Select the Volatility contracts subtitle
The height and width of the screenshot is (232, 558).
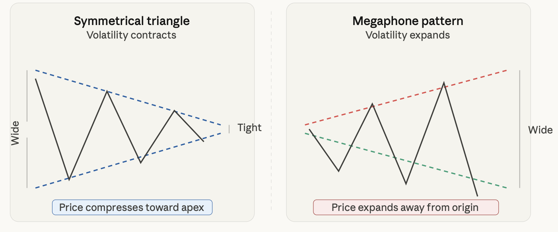point(131,35)
